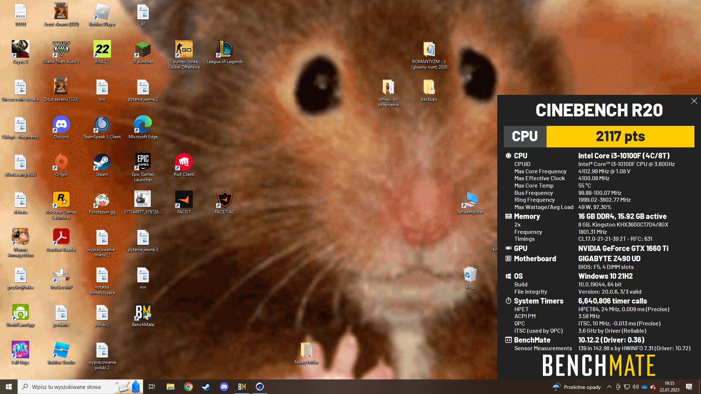
Task: Open the 11111 DOCX document
Action: click(20, 15)
